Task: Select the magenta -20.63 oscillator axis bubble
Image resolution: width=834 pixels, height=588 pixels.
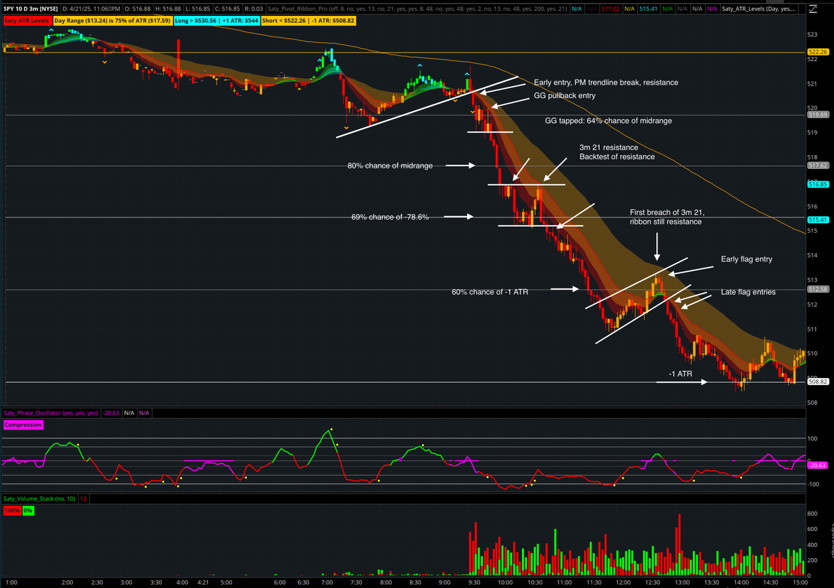Action: tap(818, 465)
